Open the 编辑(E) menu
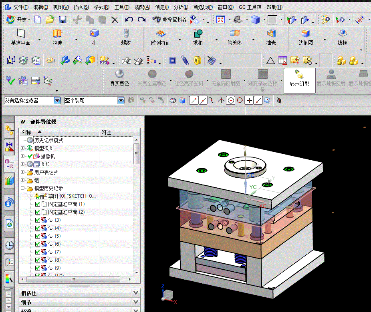371x312 pixels. [x=41, y=7]
